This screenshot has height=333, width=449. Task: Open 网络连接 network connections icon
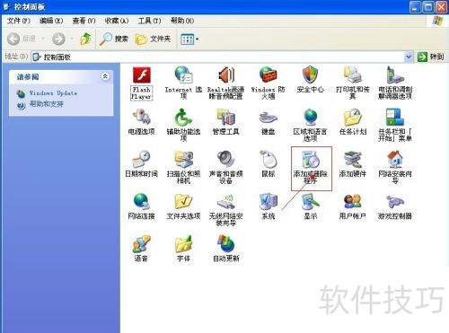(x=141, y=206)
